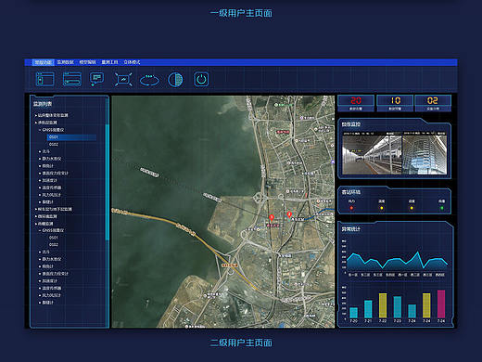Click the magenta bar in bar chart
The image size is (482, 362).
[441, 304]
